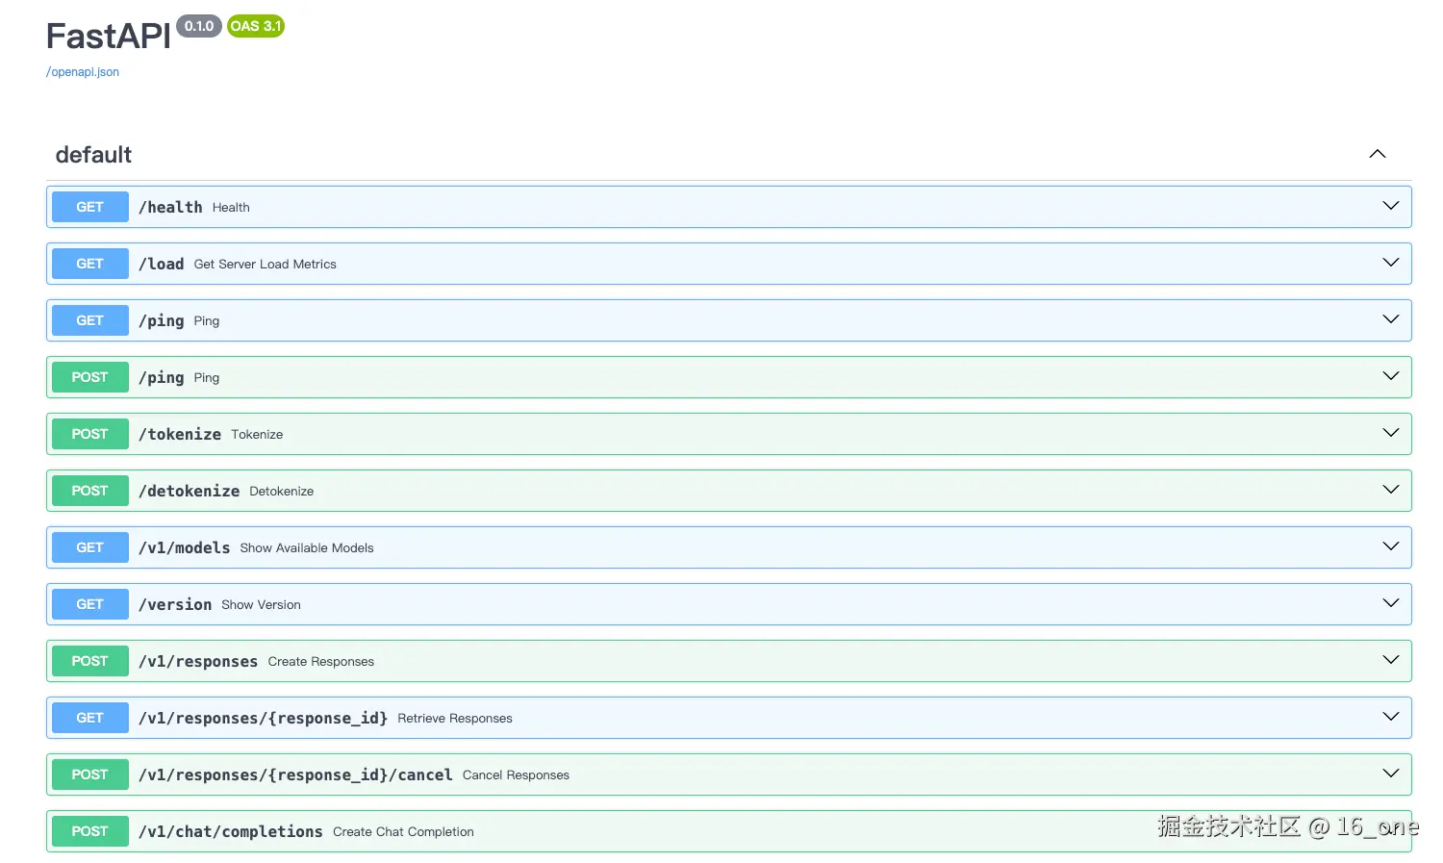Expand the /v1/models endpoint chevron
This screenshot has height=863, width=1443.
point(1391,546)
